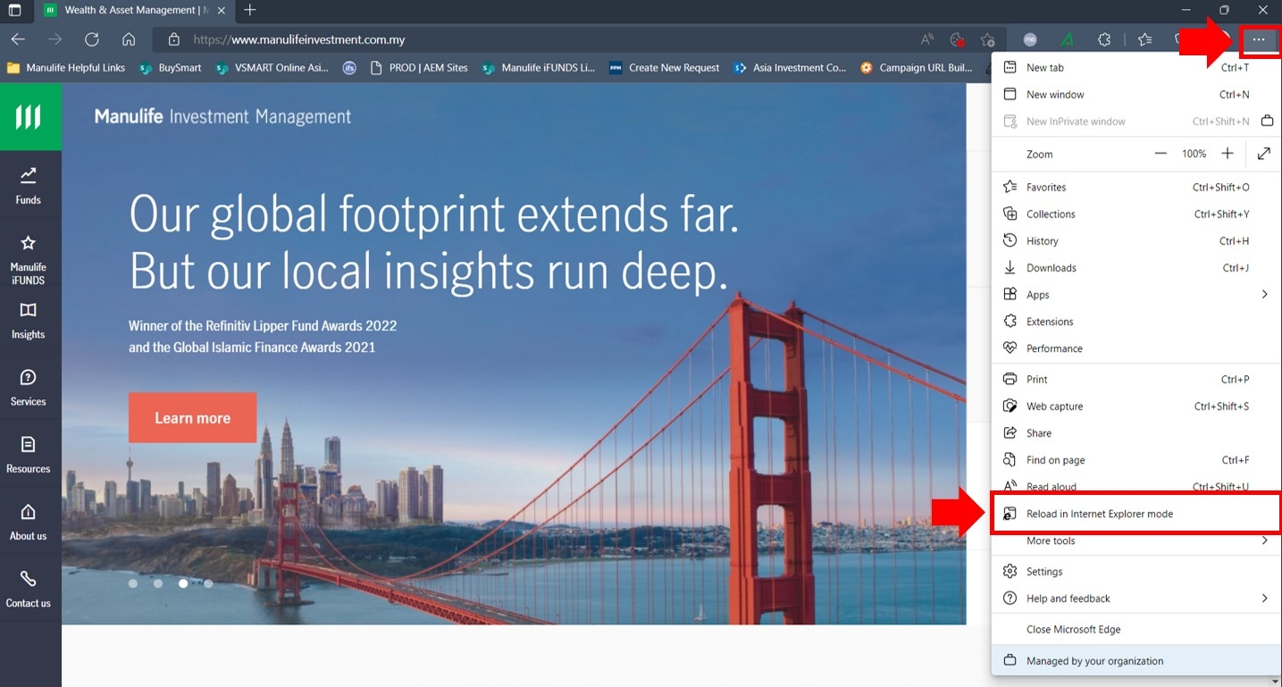Open Settings from the Edge menu
The image size is (1282, 687).
point(1135,572)
